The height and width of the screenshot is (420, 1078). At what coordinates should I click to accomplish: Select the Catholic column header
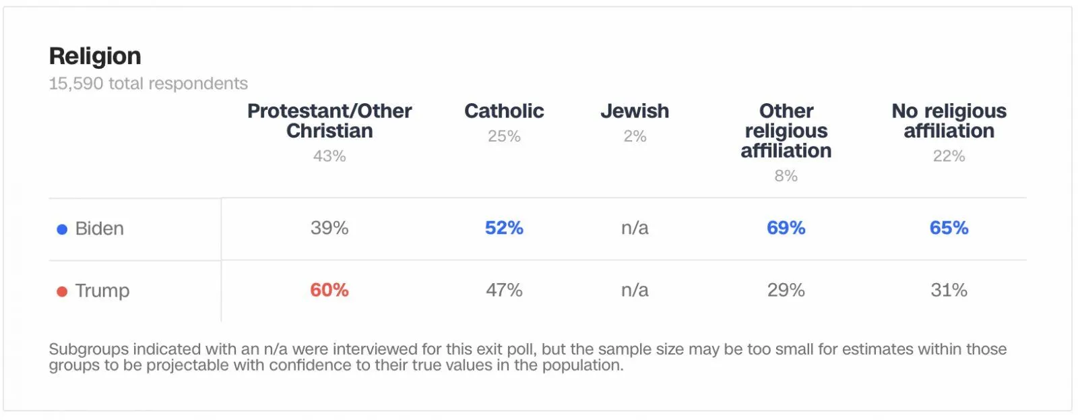click(504, 111)
